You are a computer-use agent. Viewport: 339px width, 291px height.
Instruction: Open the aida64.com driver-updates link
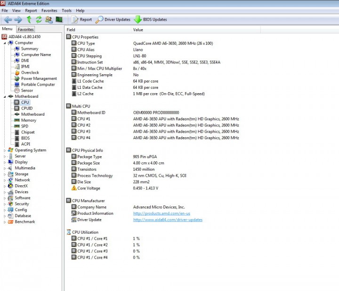(168, 220)
